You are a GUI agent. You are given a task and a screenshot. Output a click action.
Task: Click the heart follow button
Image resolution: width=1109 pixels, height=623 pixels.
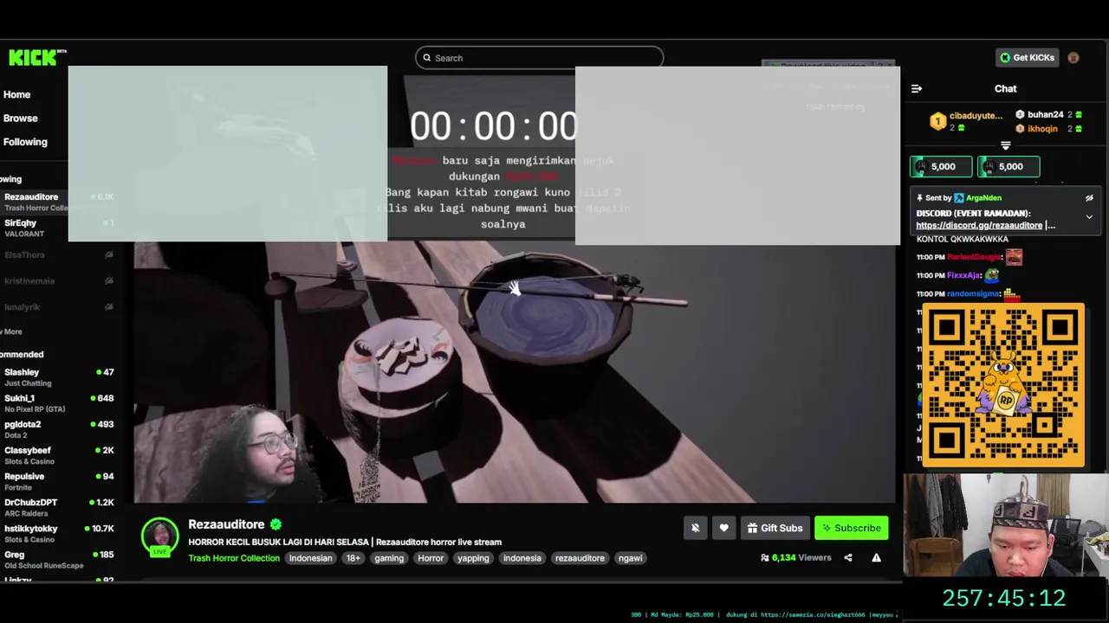click(723, 528)
